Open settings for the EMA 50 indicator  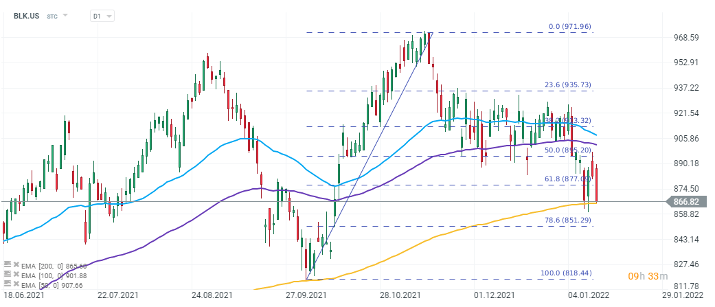[6, 284]
